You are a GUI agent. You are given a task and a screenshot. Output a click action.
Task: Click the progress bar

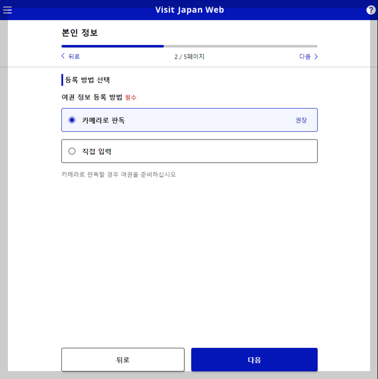pos(189,46)
